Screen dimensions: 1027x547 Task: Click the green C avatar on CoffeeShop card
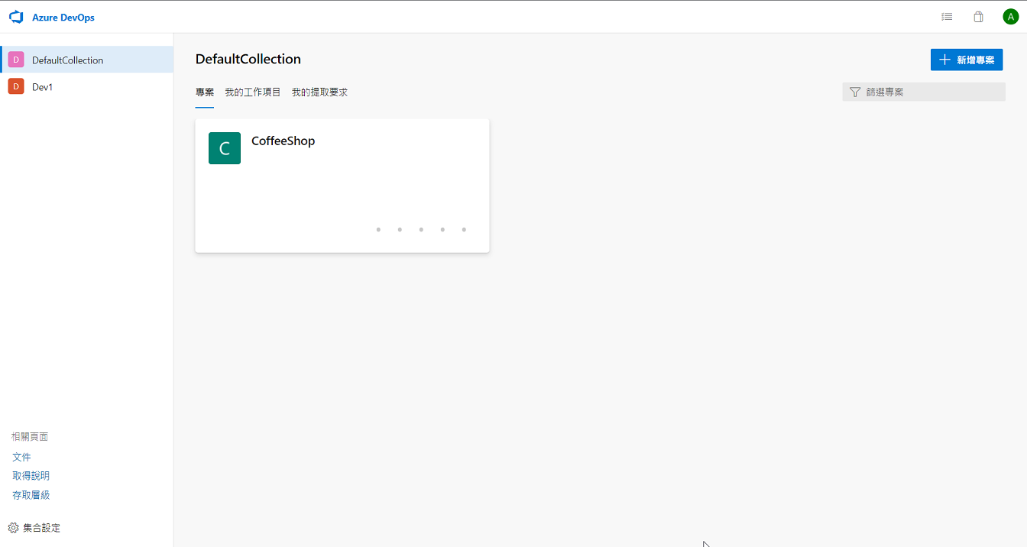tap(224, 147)
